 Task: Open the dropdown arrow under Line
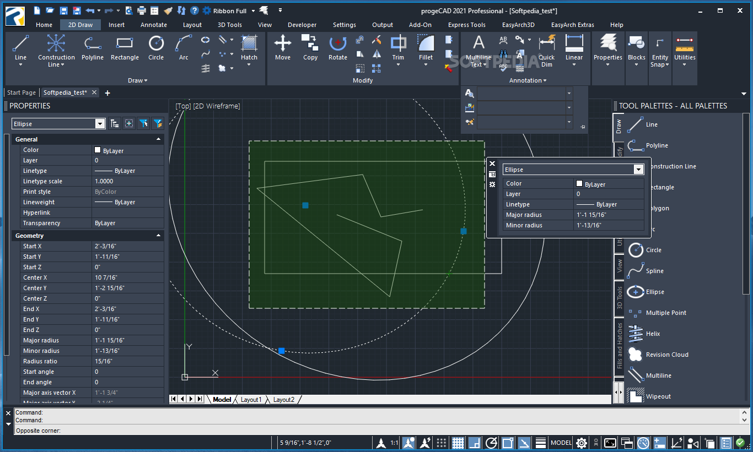20,64
